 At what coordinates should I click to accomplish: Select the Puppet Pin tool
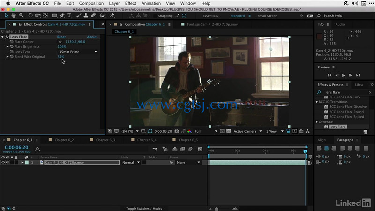click(112, 15)
